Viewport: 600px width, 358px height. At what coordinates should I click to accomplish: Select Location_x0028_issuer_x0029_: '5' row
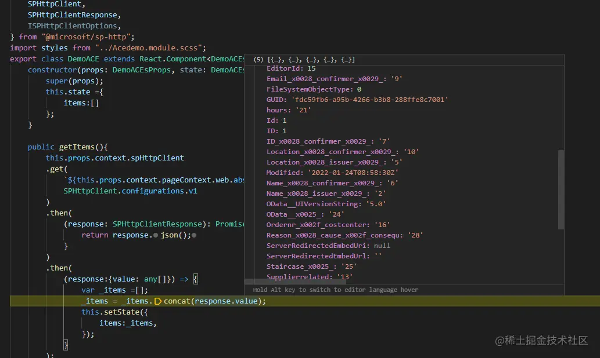(x=334, y=162)
